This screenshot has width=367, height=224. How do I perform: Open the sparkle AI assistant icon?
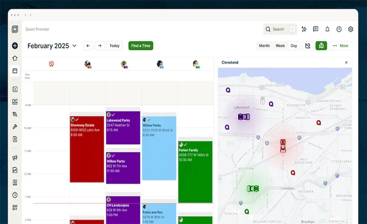coord(304,29)
